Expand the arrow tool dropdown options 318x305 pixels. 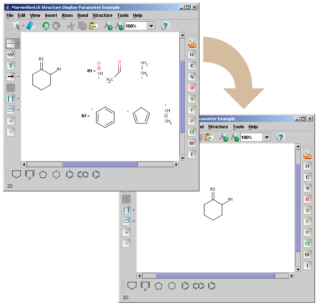pyautogui.click(x=18, y=77)
